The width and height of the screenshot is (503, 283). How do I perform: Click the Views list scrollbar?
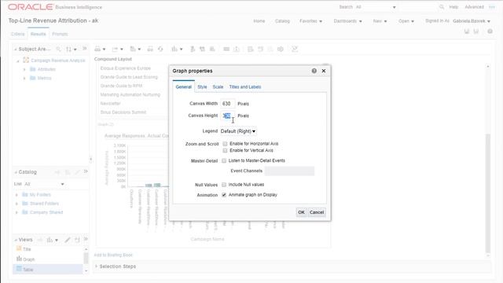(x=86, y=259)
